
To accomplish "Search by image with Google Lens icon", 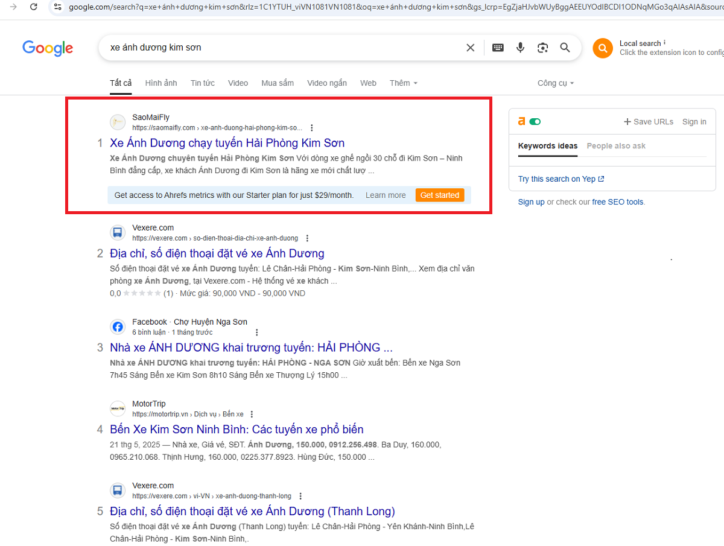I will 543,48.
